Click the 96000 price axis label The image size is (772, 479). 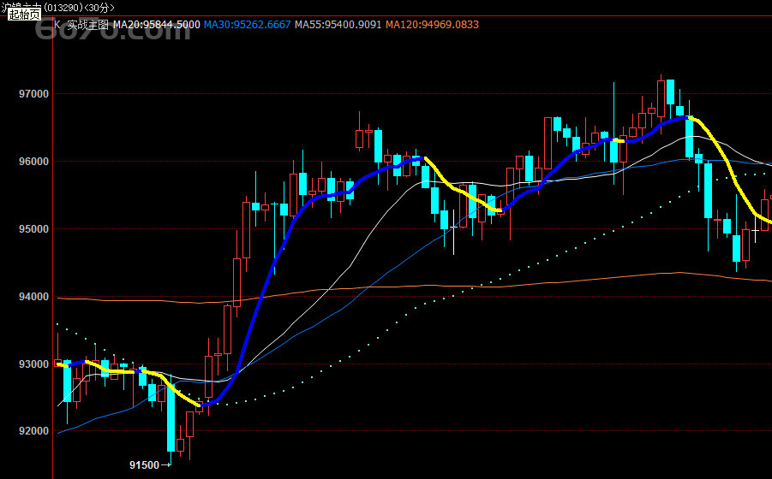(x=34, y=162)
